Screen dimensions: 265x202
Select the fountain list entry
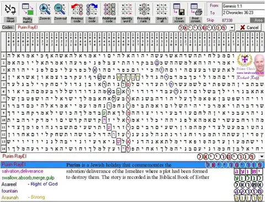10,191
